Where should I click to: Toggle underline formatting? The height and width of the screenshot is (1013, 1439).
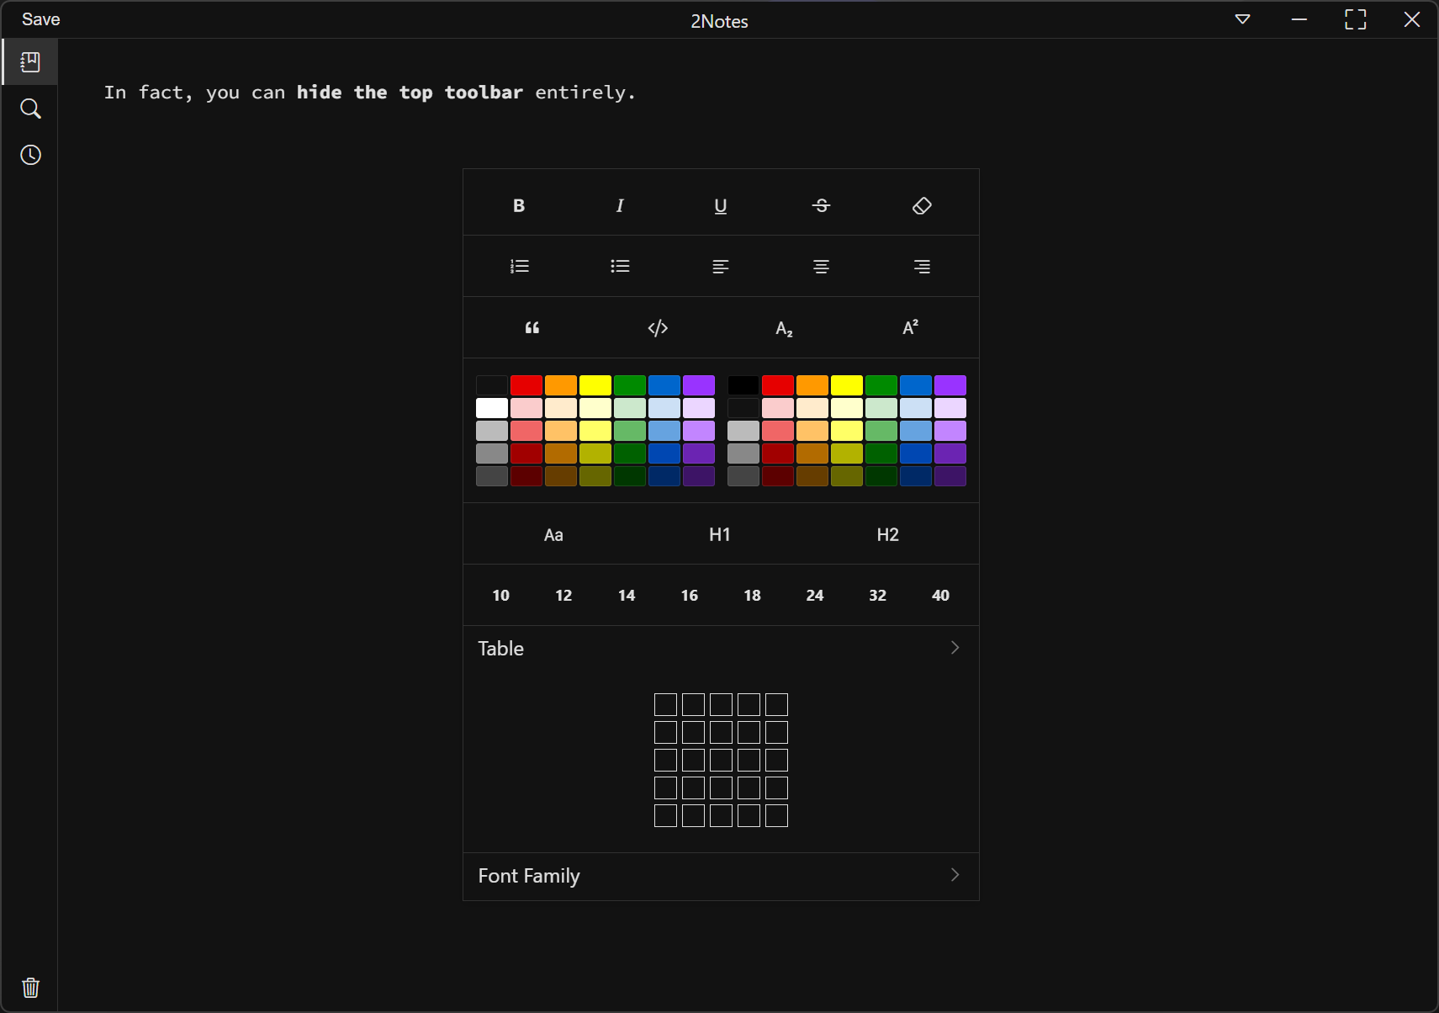(x=721, y=205)
